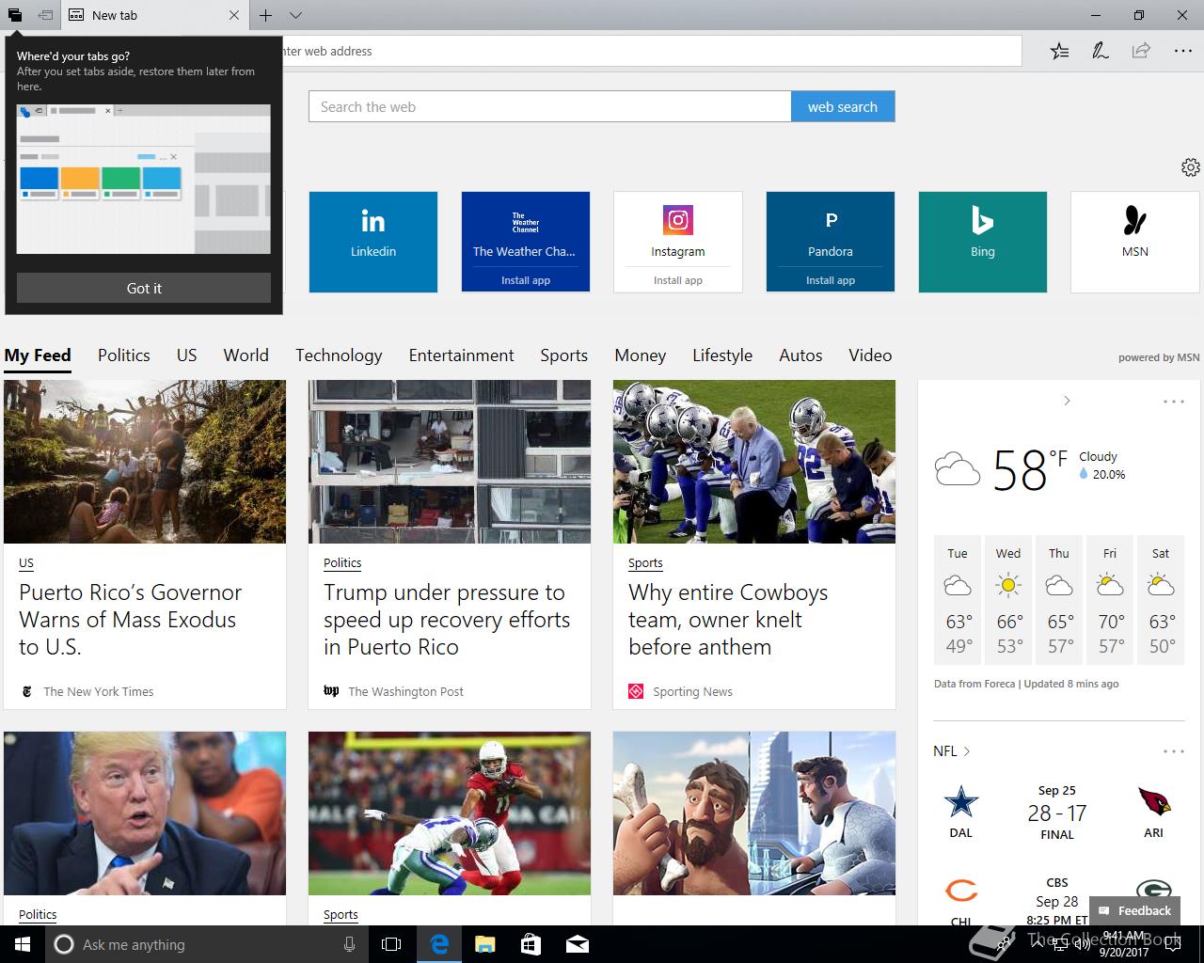Switch to the Video feed tab
Image resolution: width=1204 pixels, height=963 pixels.
870,355
